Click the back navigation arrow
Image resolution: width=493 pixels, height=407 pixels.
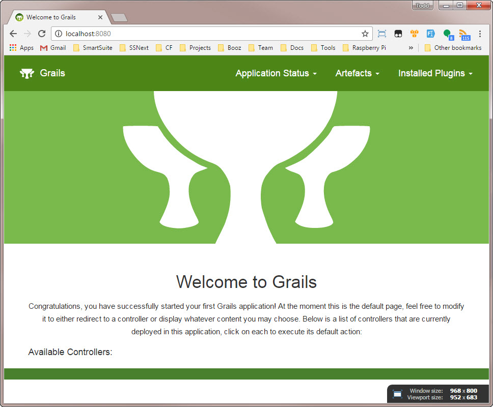click(13, 34)
